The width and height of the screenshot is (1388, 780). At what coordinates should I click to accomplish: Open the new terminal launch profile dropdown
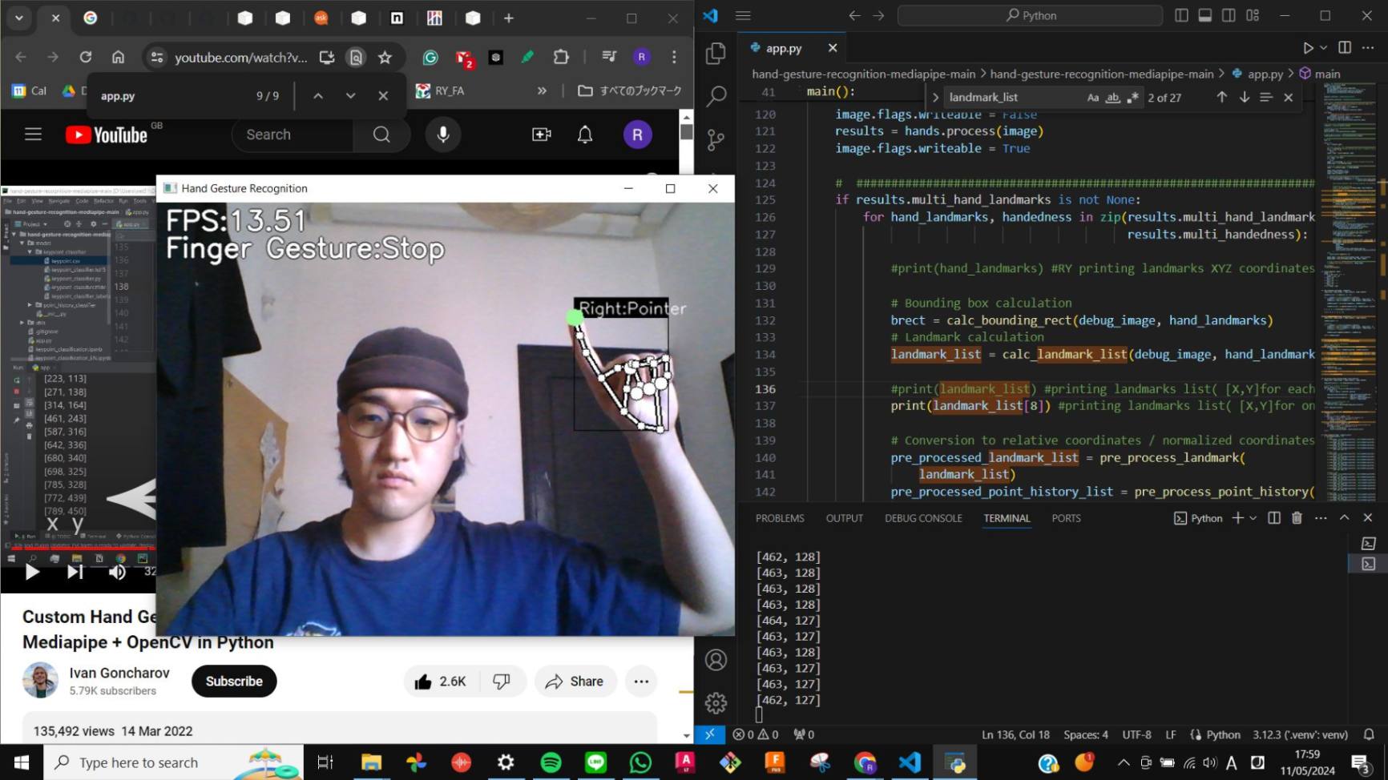pyautogui.click(x=1253, y=518)
